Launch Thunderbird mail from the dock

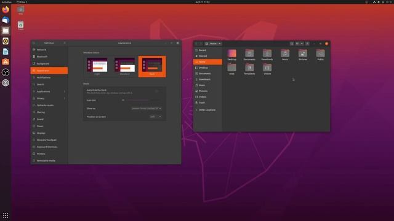(x=6, y=20)
